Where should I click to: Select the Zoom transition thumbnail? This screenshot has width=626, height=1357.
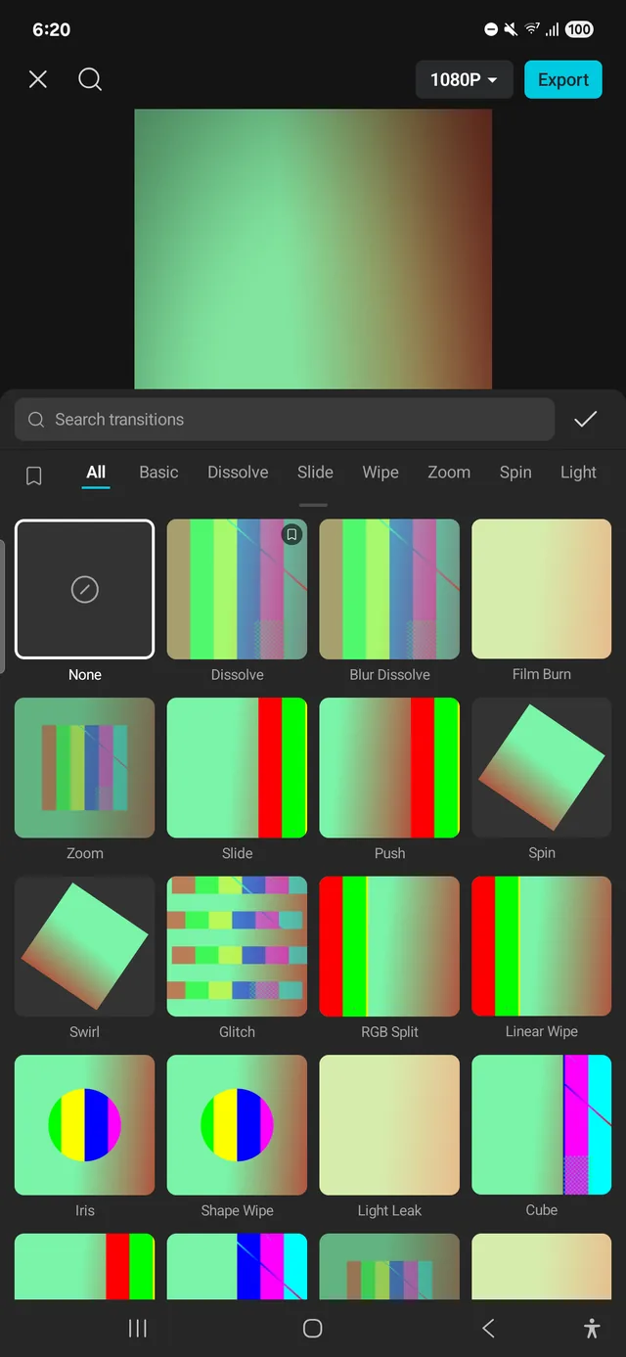(85, 768)
